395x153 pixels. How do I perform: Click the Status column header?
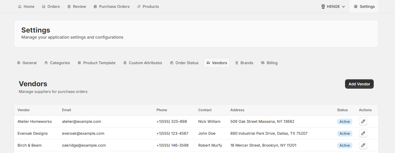pyautogui.click(x=342, y=110)
